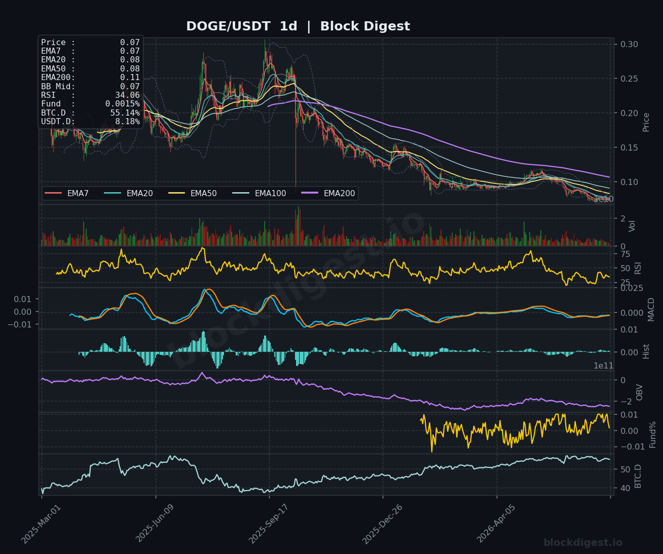Click the EMA50 legend entry
Image resolution: width=663 pixels, height=554 pixels.
click(x=193, y=193)
